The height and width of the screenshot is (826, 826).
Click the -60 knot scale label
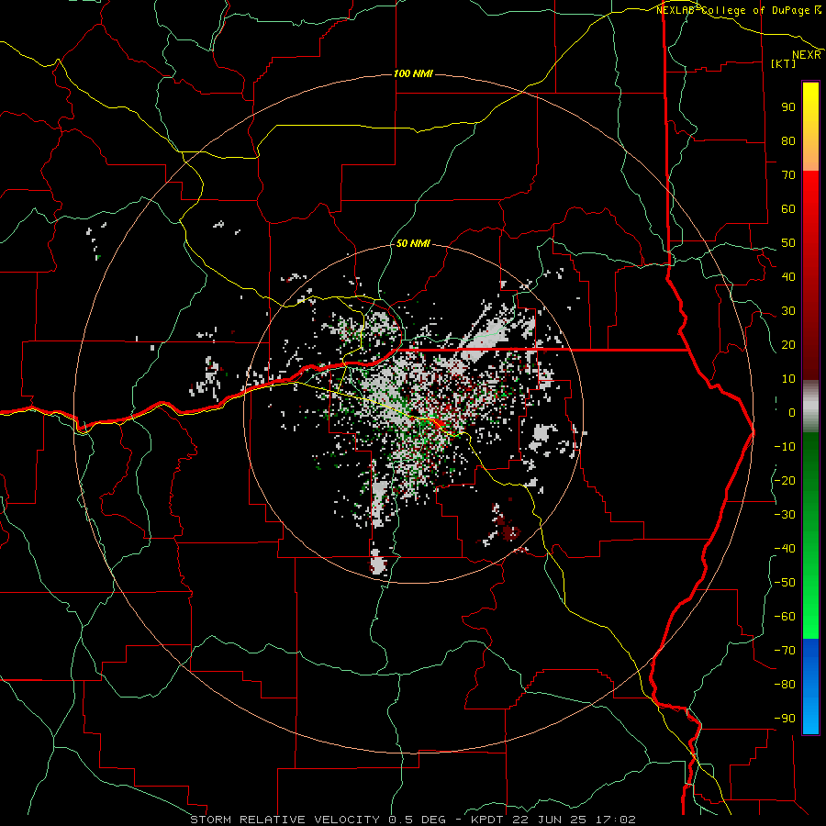[x=785, y=617]
